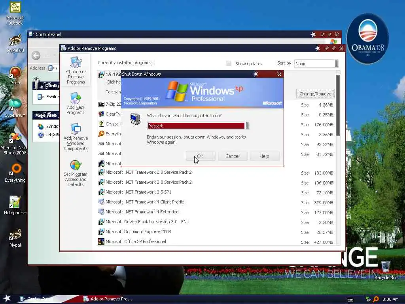Select Microsoft Document Explorer 2008 row

tap(216, 232)
